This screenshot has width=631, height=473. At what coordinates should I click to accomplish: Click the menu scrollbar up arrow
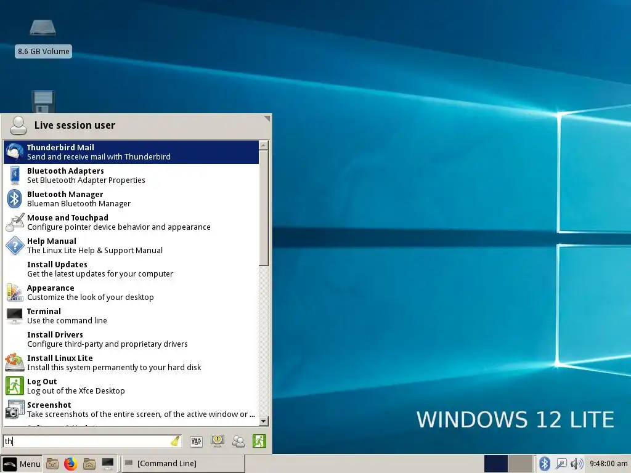point(264,145)
